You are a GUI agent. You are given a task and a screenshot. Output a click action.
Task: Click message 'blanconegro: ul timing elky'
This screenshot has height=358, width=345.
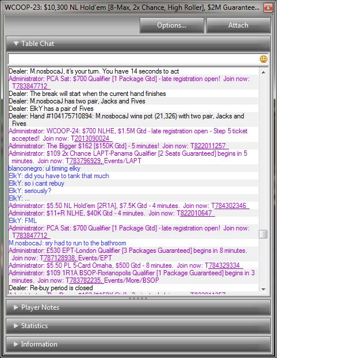click(44, 168)
